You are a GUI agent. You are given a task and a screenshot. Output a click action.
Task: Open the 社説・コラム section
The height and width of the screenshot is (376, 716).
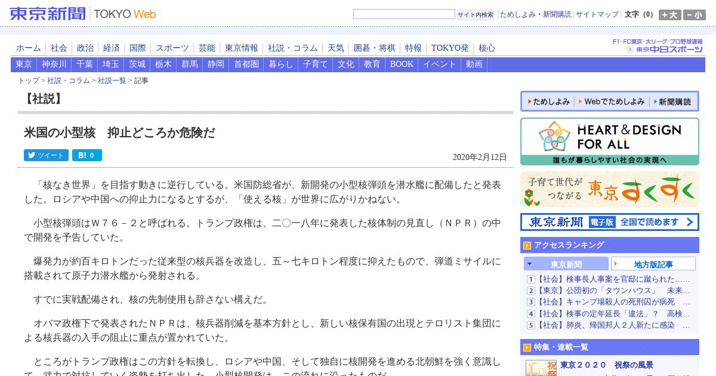point(293,48)
